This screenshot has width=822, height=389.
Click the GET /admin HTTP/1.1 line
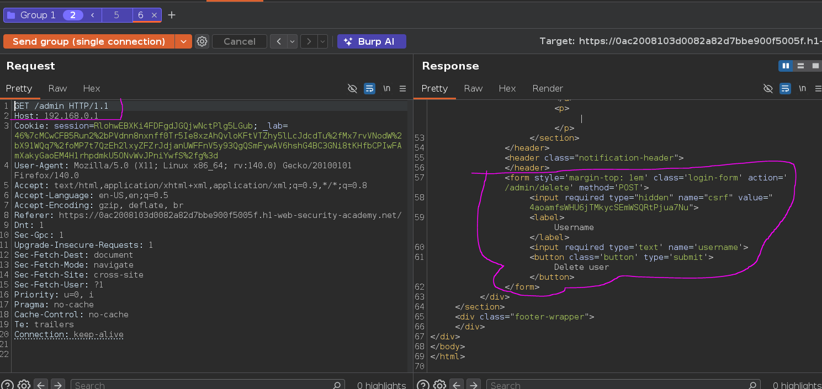coord(61,106)
